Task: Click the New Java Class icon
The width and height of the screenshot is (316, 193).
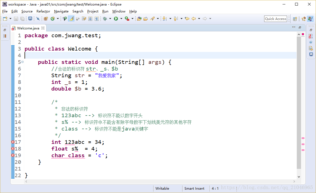Action: click(x=53, y=19)
